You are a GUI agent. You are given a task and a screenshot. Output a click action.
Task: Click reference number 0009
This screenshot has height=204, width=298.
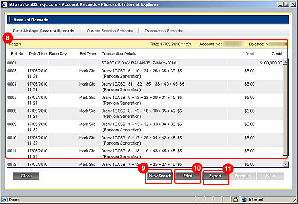12,124
